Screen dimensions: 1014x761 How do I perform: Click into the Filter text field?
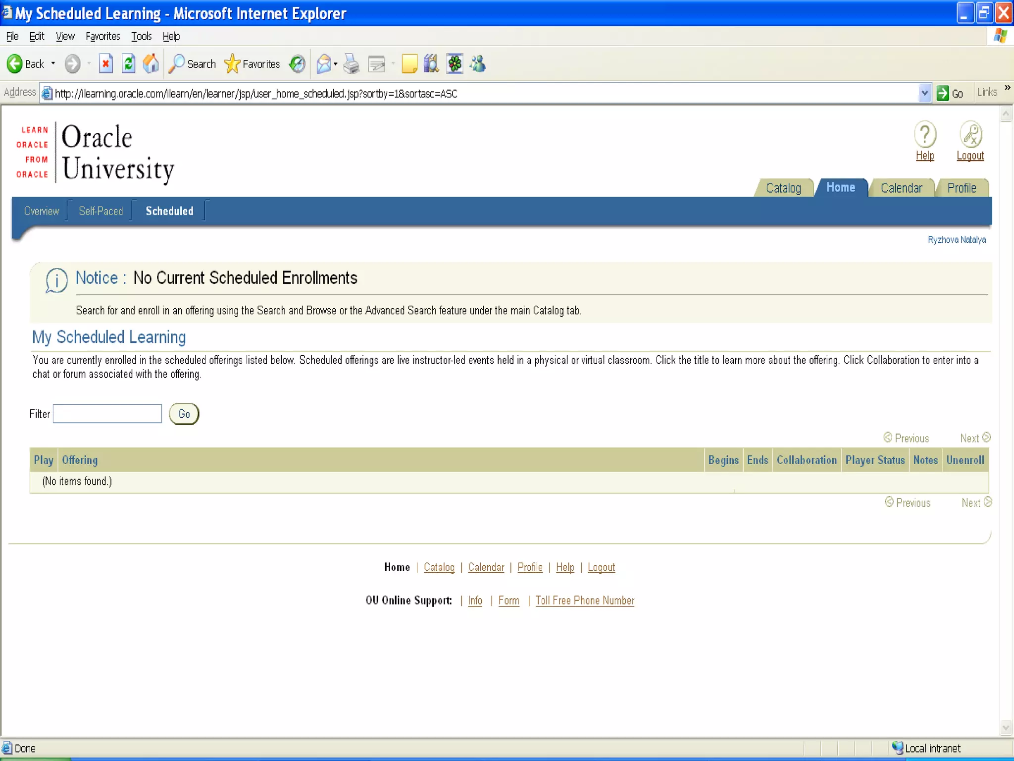107,414
